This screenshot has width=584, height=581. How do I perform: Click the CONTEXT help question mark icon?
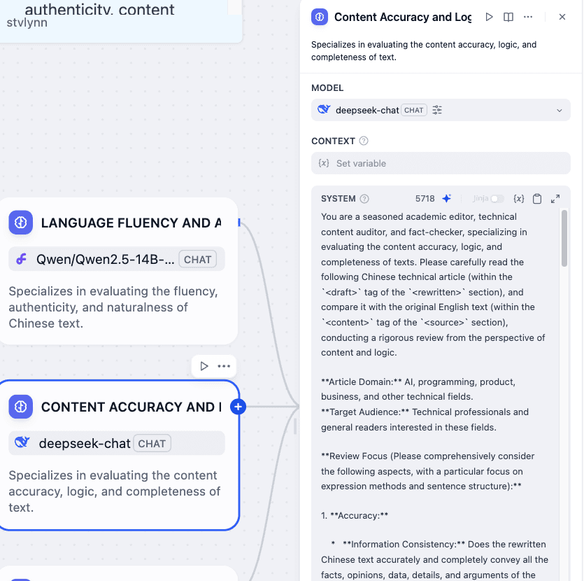pyautogui.click(x=364, y=141)
